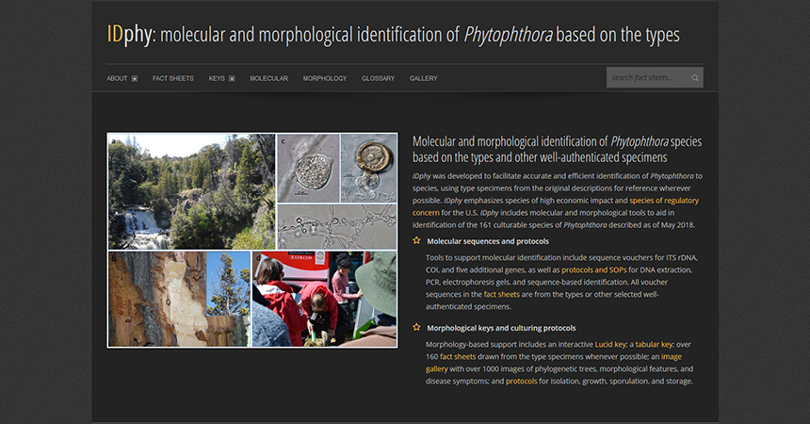Click the field sampling group photo labeled d
The height and width of the screenshot is (424, 810).
point(324,299)
